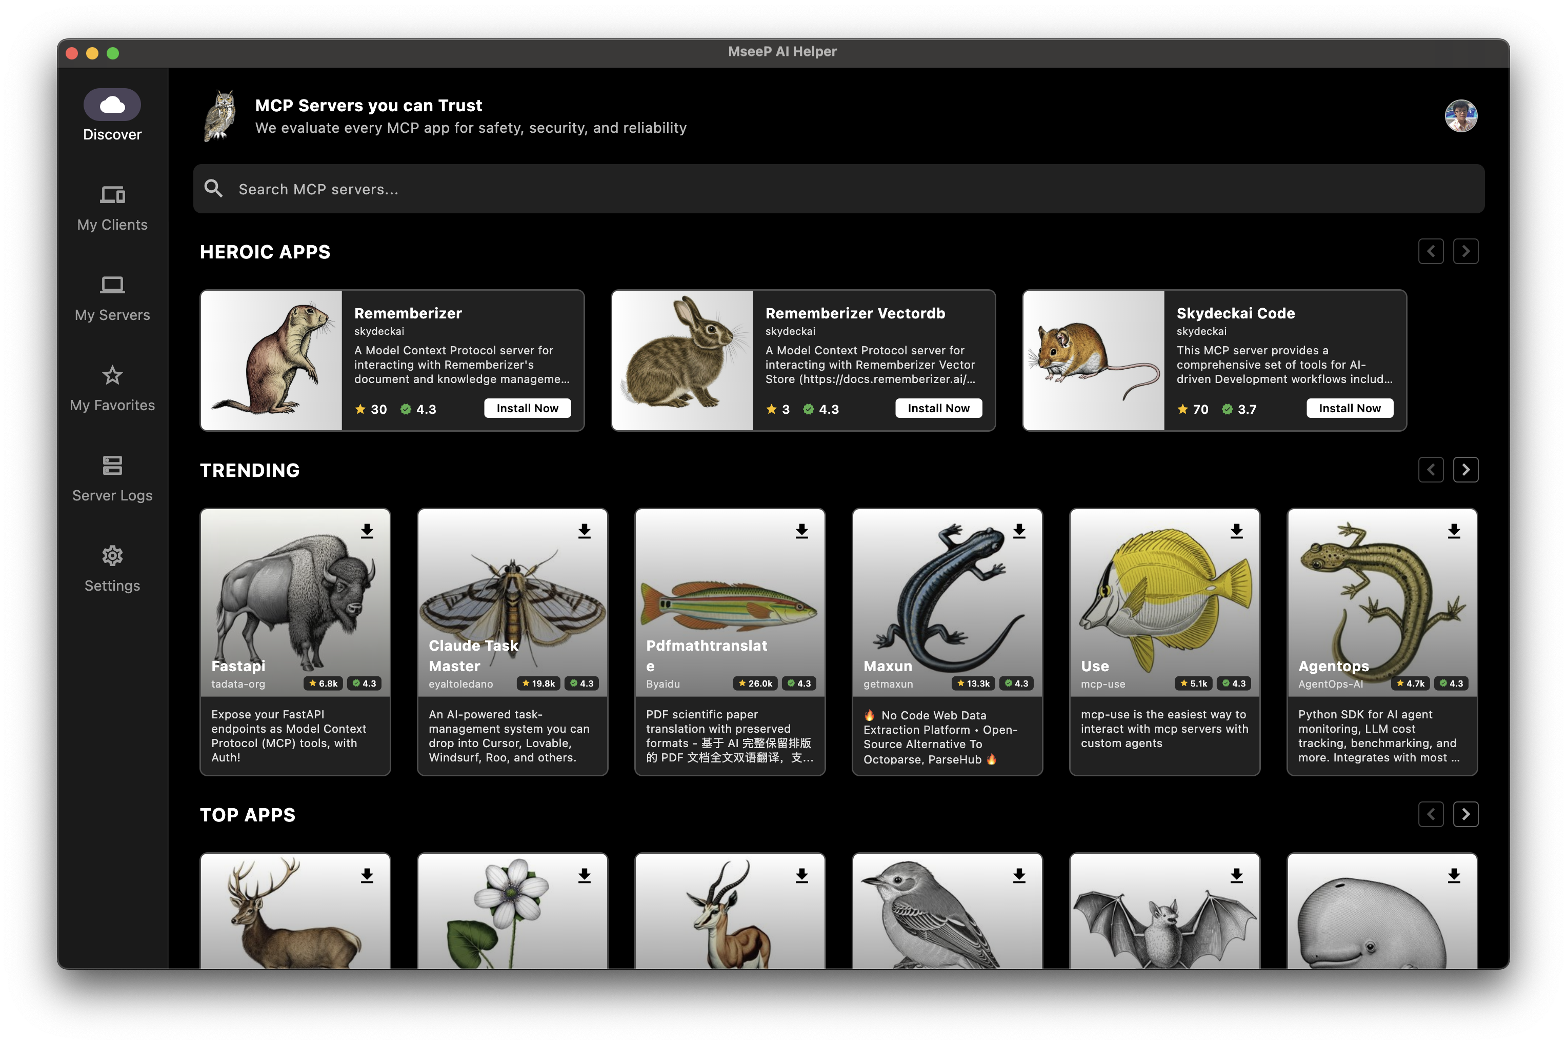
Task: Go to My Servers laptop icon
Action: pyautogui.click(x=112, y=285)
